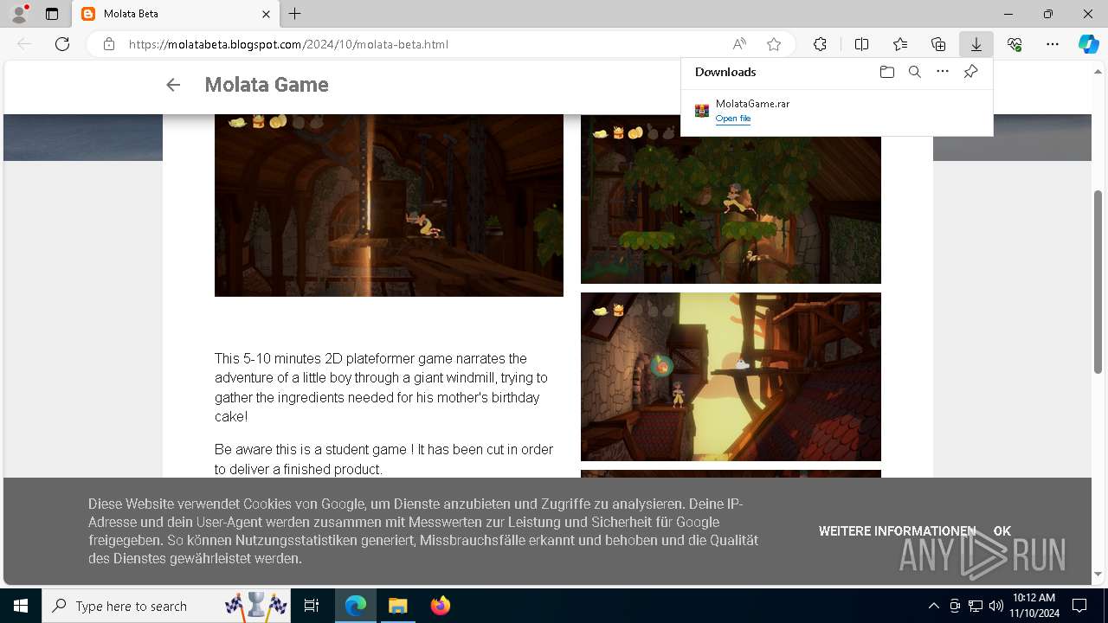This screenshot has height=623, width=1108.
Task: Open the sunset windmill rooftop screenshot
Action: tap(731, 376)
